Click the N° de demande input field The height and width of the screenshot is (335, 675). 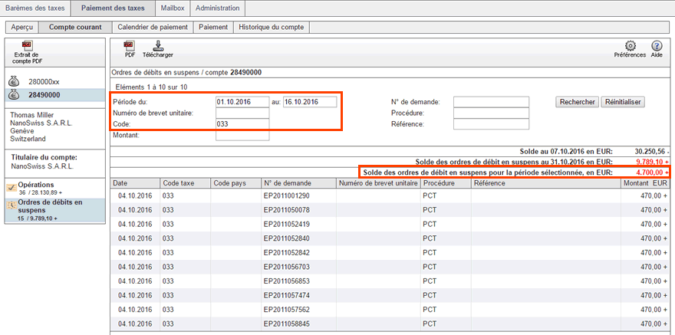pos(491,102)
